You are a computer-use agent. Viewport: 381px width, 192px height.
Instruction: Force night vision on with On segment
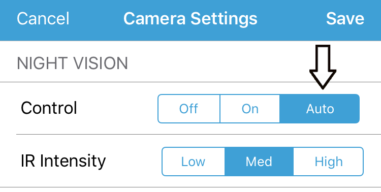(x=250, y=109)
